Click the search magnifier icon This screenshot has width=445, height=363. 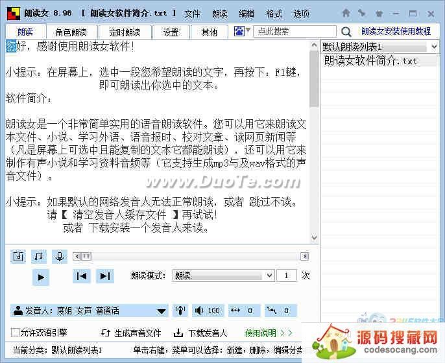pos(346,31)
